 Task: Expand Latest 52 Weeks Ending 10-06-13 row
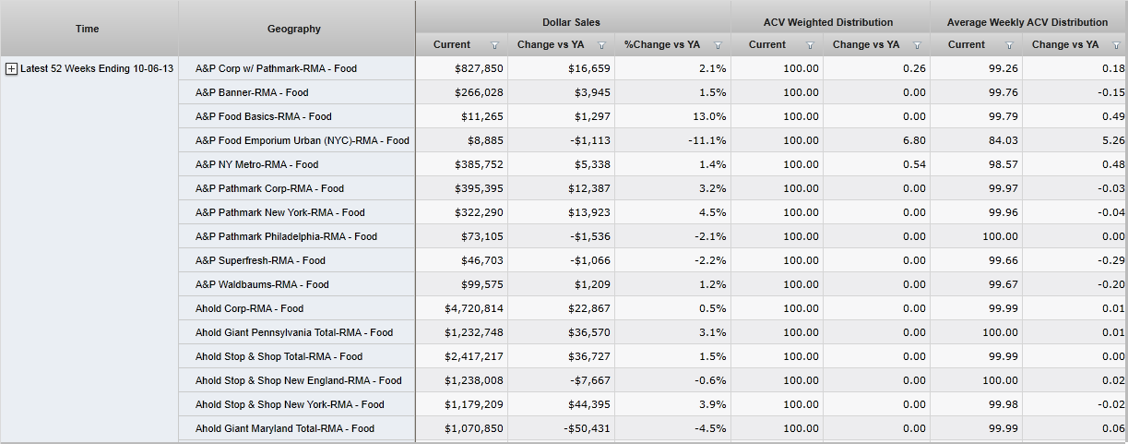click(12, 69)
